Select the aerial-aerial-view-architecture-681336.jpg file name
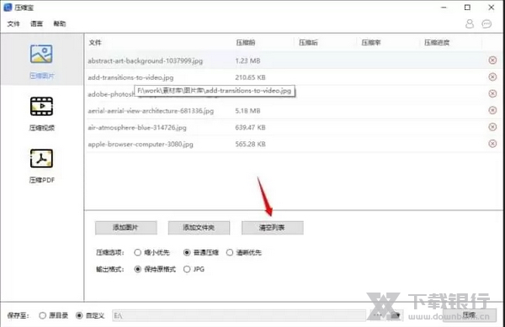The image size is (505, 327). pos(151,111)
